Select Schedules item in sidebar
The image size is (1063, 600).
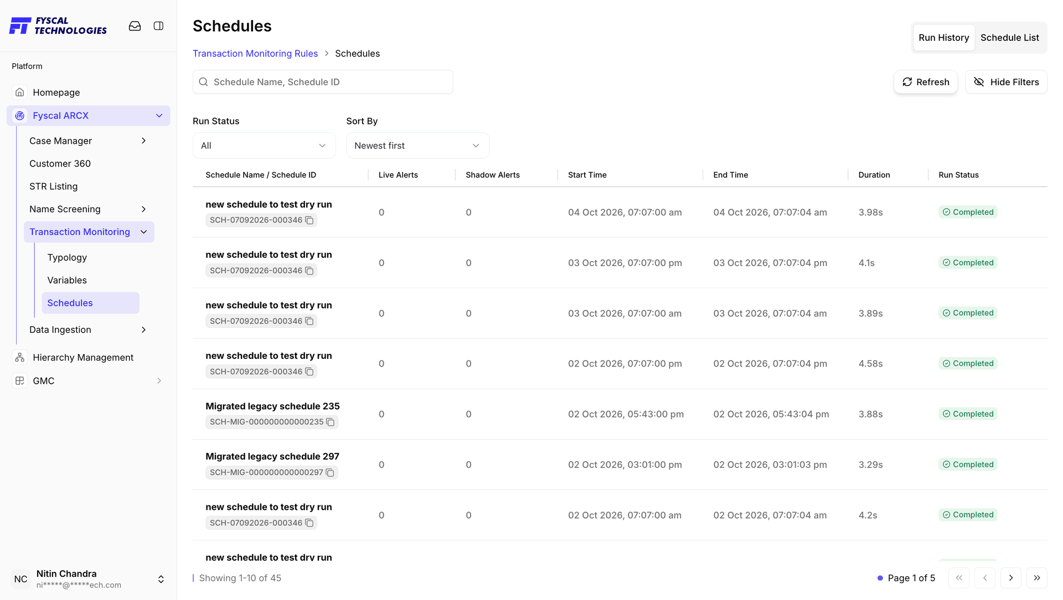[x=90, y=303]
